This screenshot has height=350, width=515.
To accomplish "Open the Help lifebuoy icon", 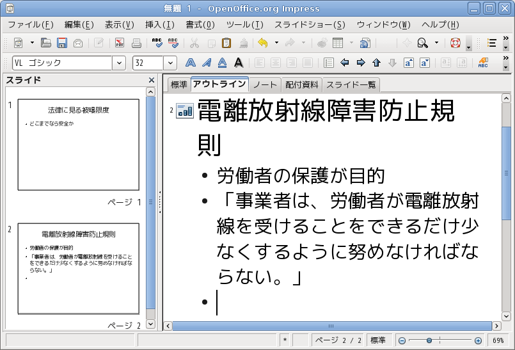I will coord(455,43).
